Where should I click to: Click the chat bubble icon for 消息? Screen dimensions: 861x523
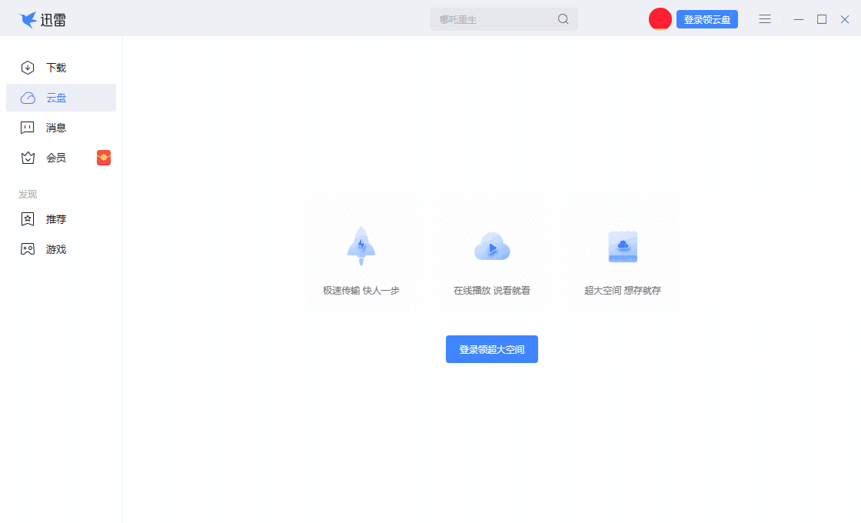[x=28, y=128]
